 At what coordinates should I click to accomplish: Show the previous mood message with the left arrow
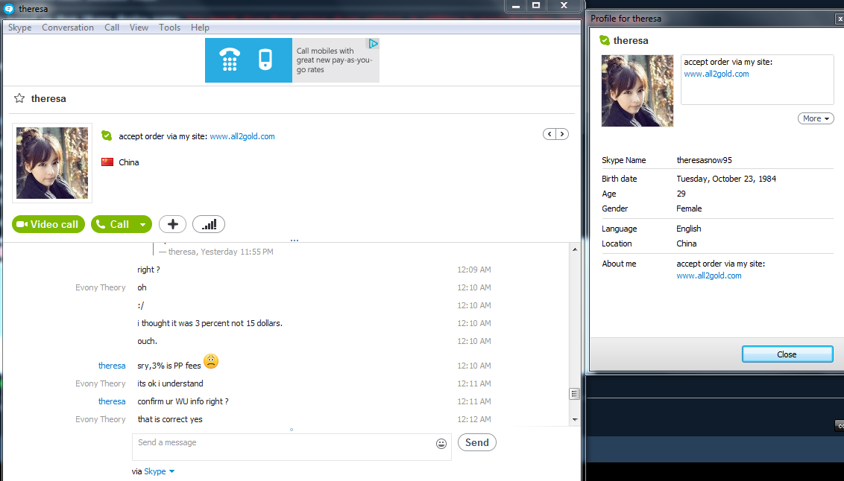pyautogui.click(x=549, y=134)
